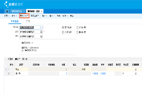Click the Set Value column header

86,65
